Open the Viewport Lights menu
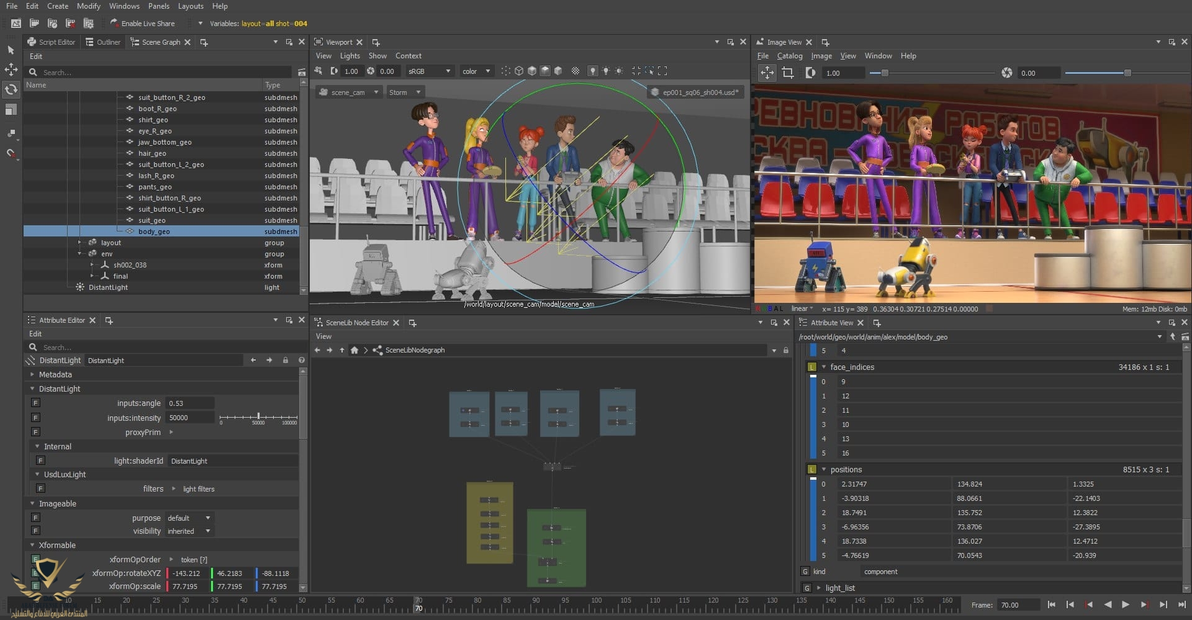Screen dimensions: 1192x620 350,56
